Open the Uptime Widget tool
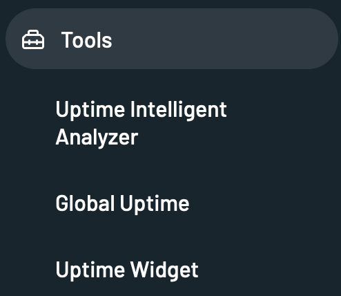This screenshot has width=341, height=296. click(127, 270)
